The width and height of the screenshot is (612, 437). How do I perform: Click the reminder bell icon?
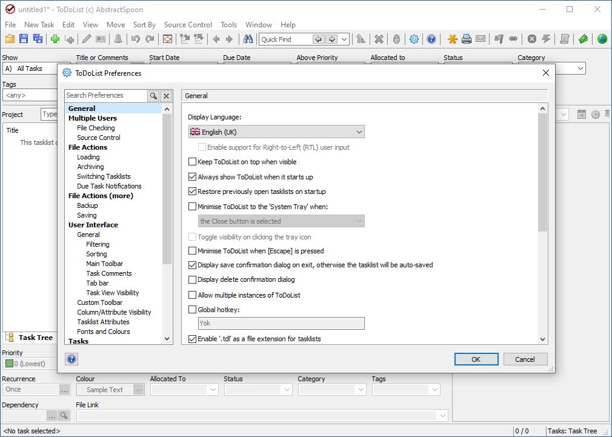click(x=118, y=39)
